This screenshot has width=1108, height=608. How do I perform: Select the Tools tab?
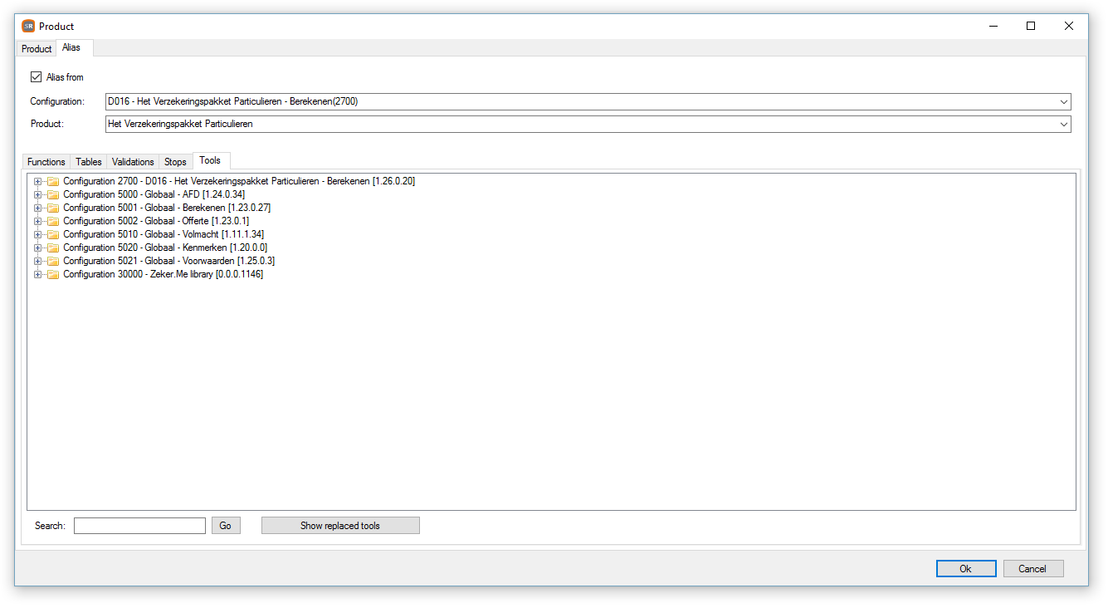click(211, 160)
